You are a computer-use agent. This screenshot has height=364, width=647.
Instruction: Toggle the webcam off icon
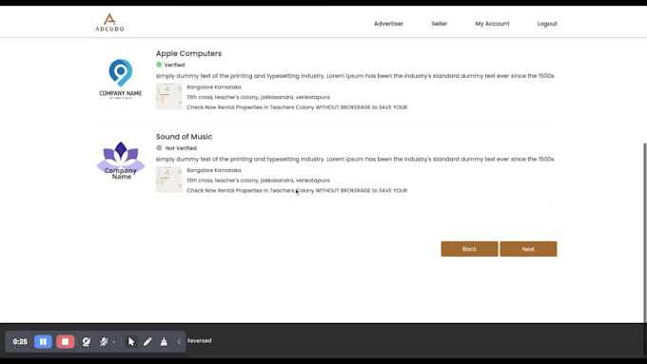pos(87,341)
